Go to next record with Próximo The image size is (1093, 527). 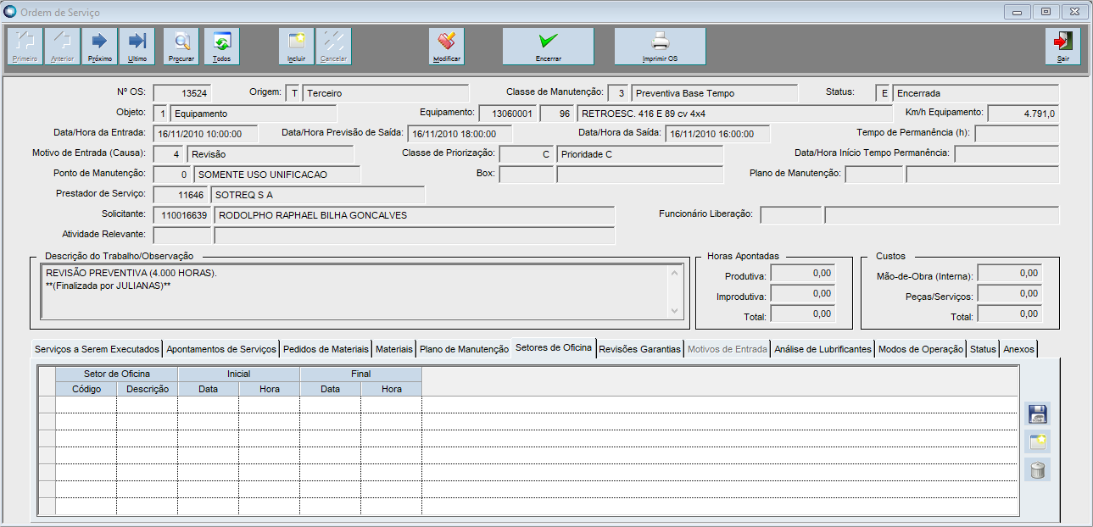pyautogui.click(x=100, y=47)
